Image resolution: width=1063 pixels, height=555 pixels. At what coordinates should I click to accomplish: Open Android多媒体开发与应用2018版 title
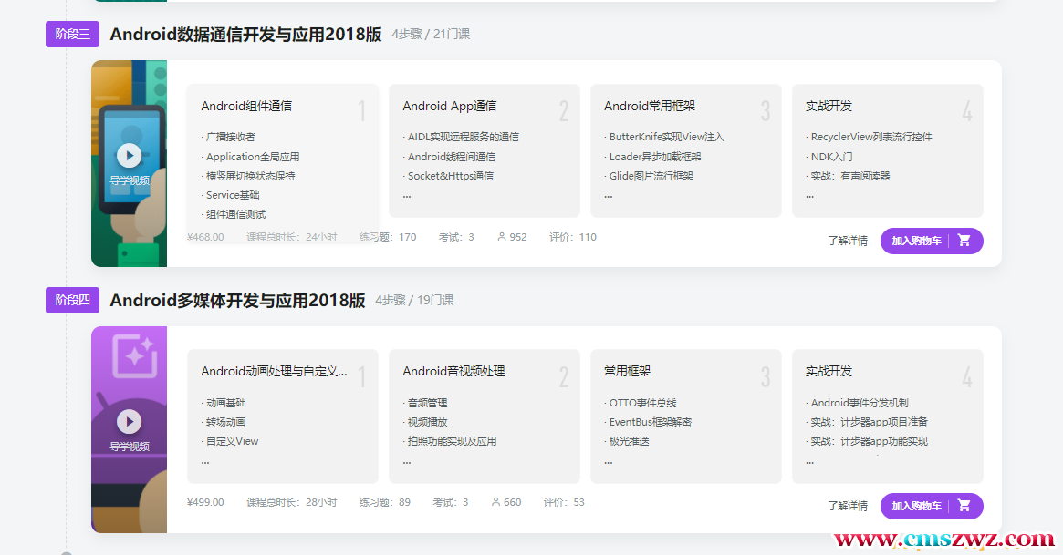click(237, 300)
